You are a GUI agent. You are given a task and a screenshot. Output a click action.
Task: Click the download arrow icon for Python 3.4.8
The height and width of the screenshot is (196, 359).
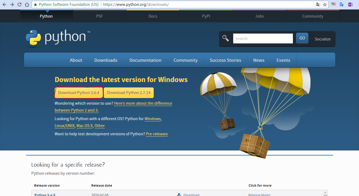click(x=179, y=195)
